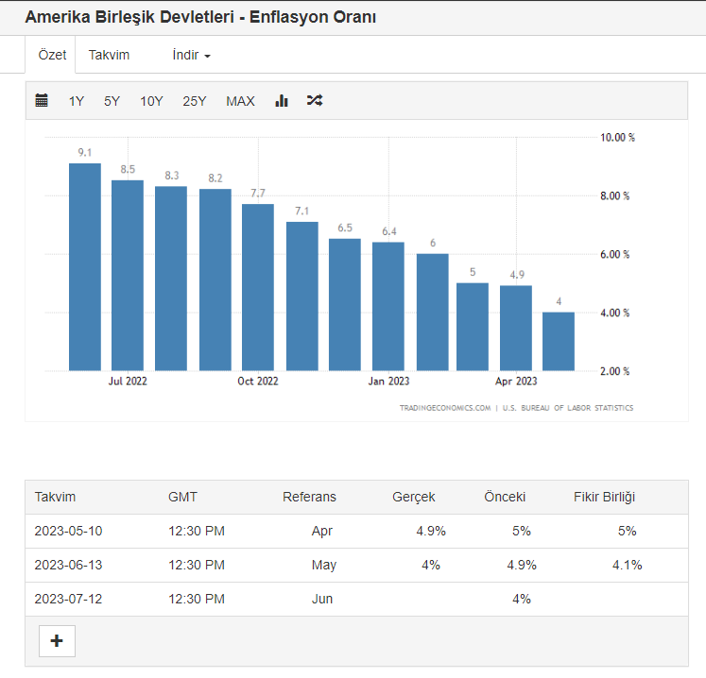Switch to the Takvim tab

click(x=109, y=55)
